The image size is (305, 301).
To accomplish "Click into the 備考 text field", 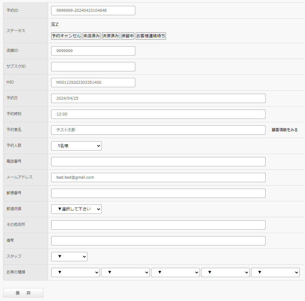I will [158, 241].
